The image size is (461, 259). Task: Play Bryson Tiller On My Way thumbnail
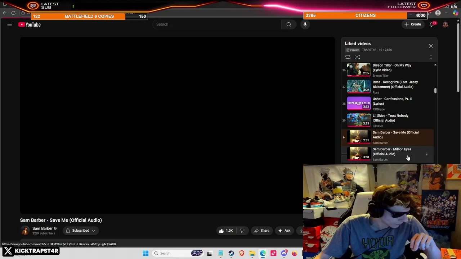pos(358,69)
